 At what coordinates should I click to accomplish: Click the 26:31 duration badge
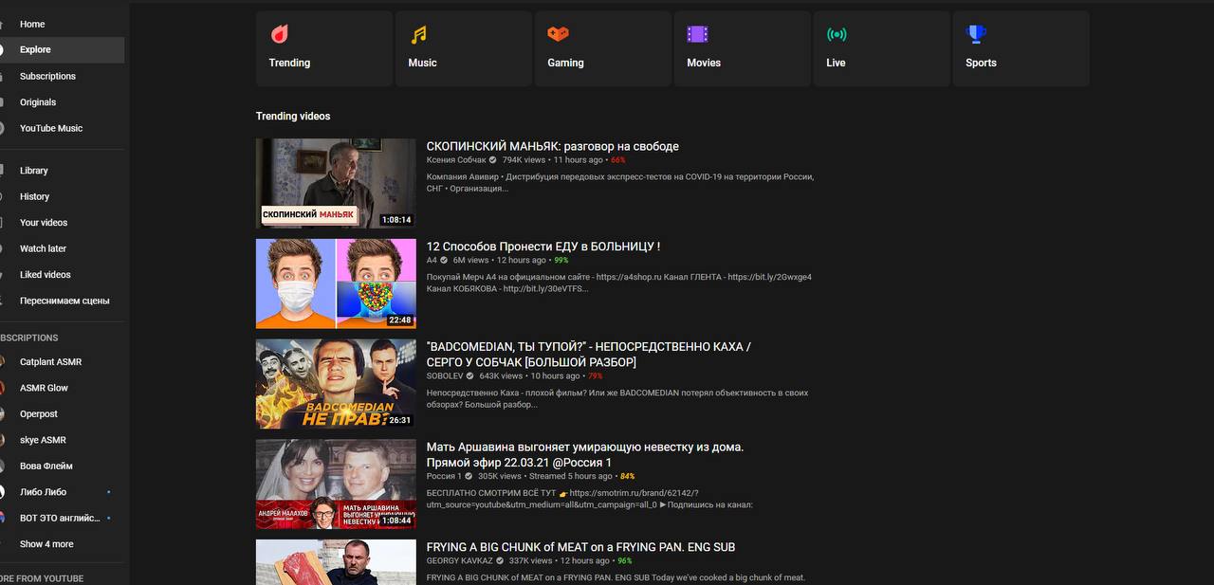tap(400, 420)
